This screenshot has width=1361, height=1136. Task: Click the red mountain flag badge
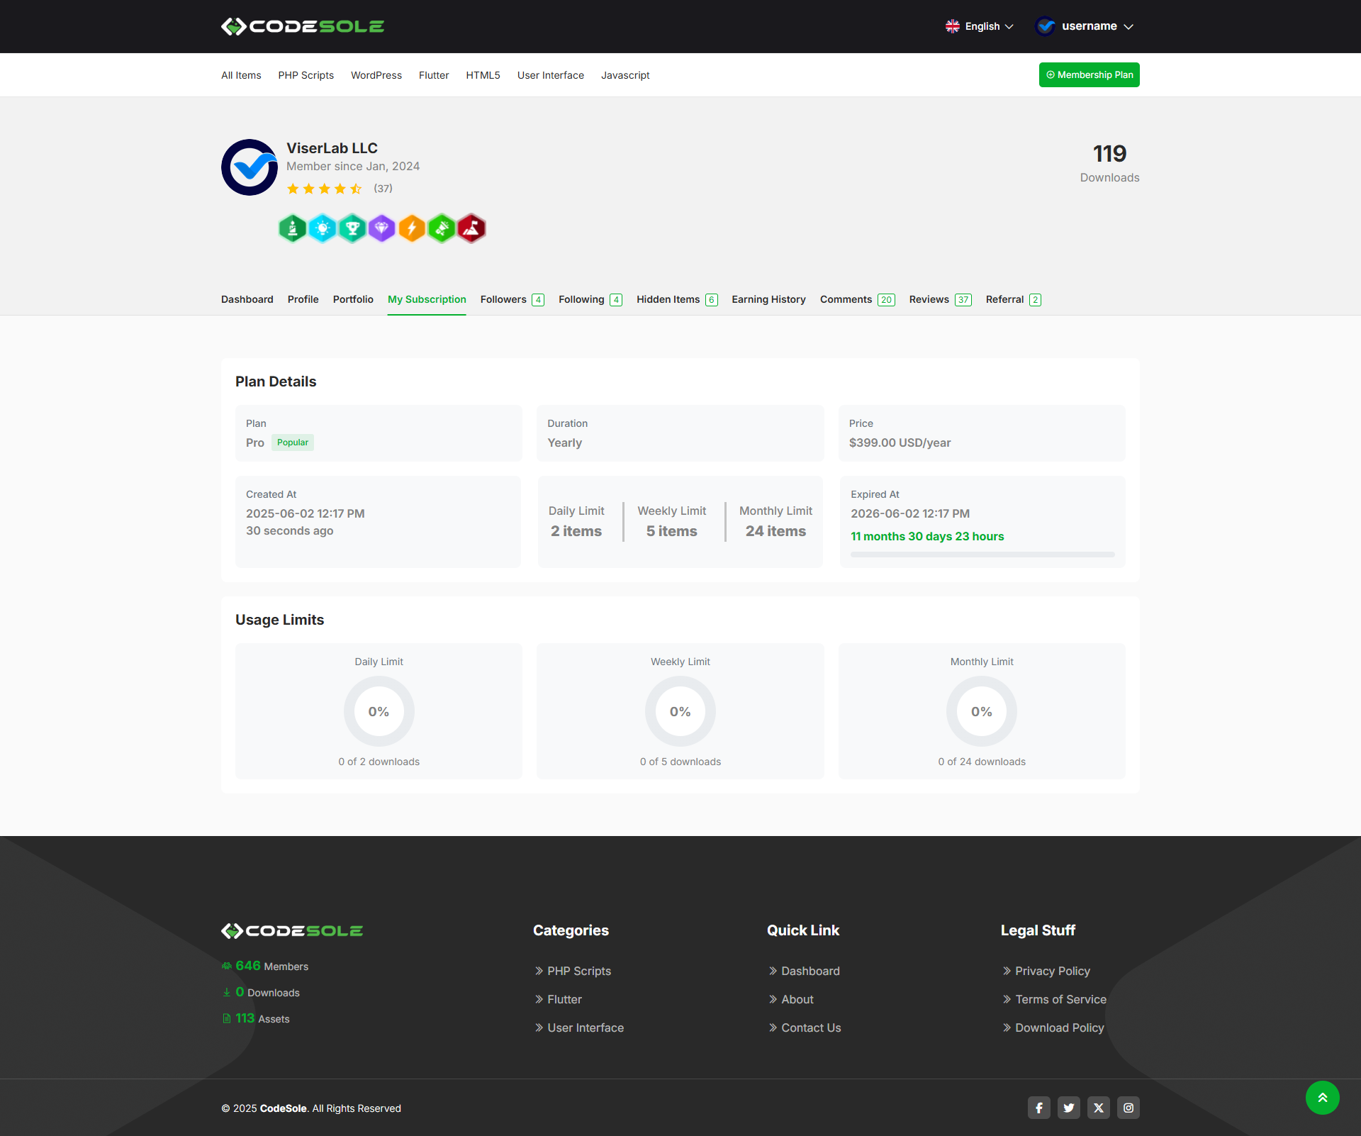coord(471,228)
